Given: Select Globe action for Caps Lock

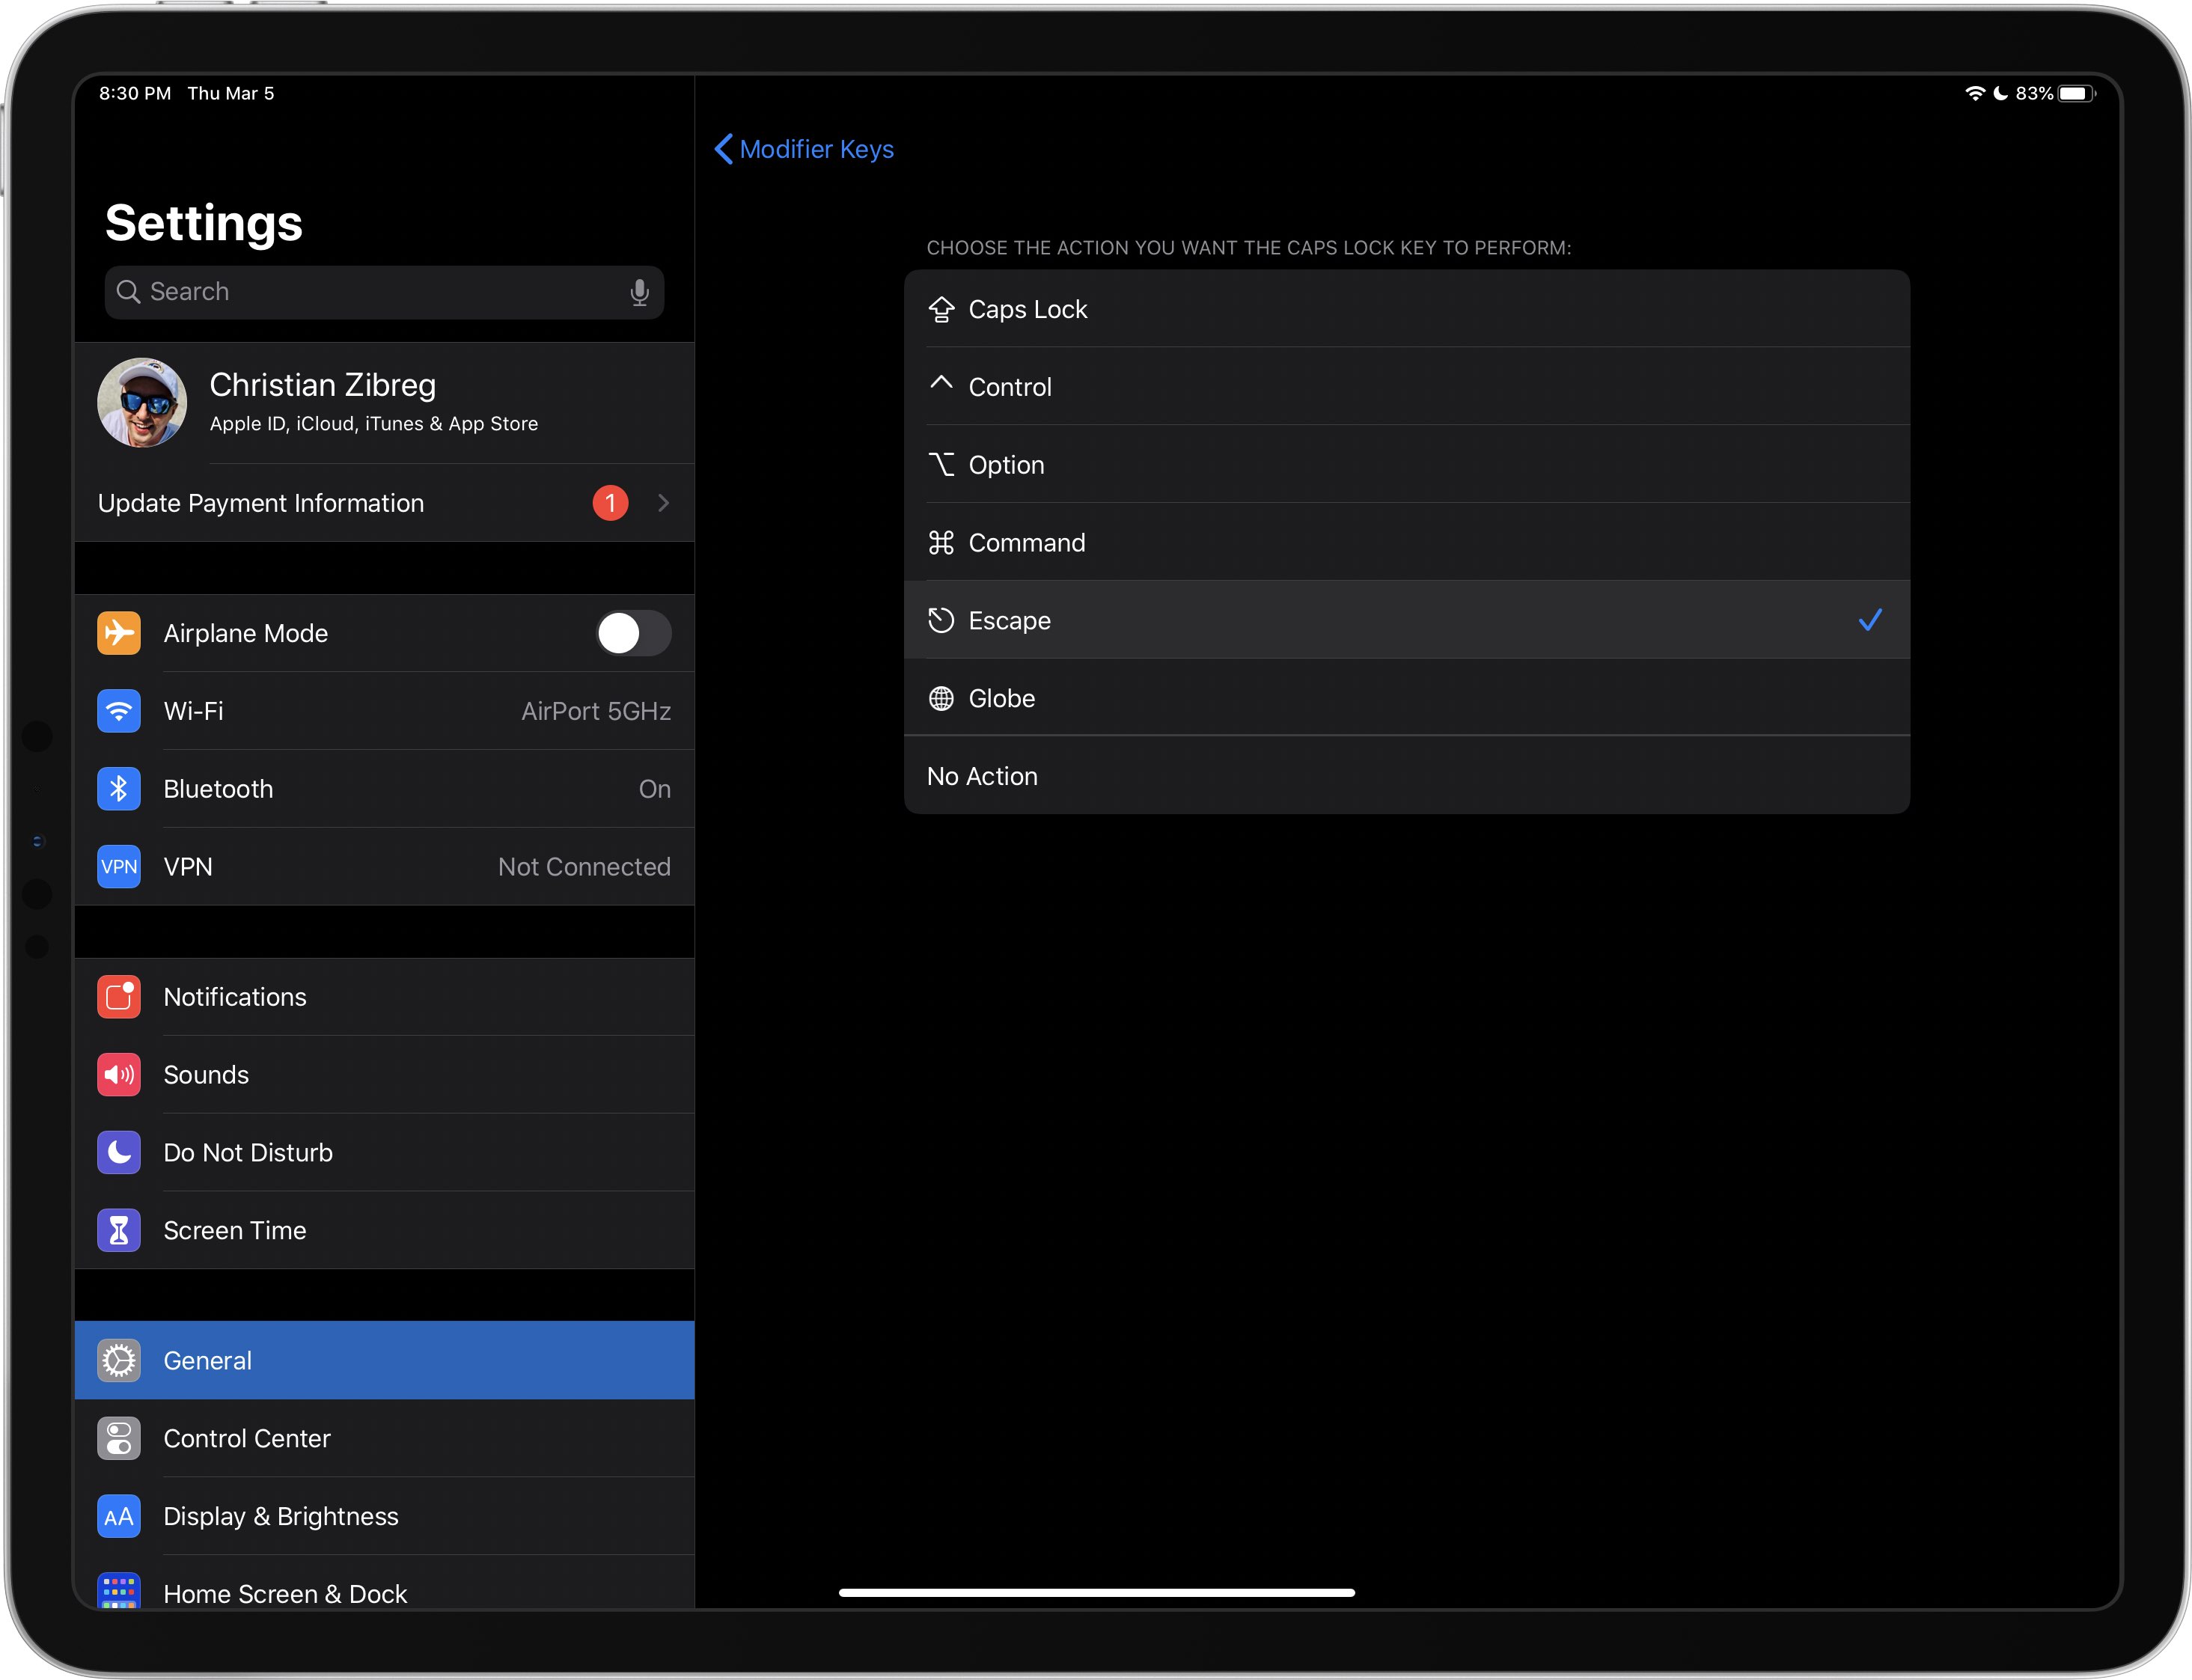Looking at the screenshot, I should (1407, 697).
